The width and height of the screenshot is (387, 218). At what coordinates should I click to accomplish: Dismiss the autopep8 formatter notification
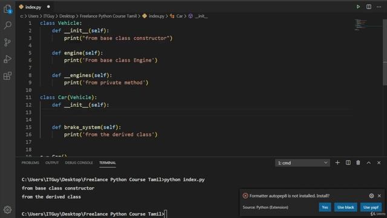tap(379, 196)
